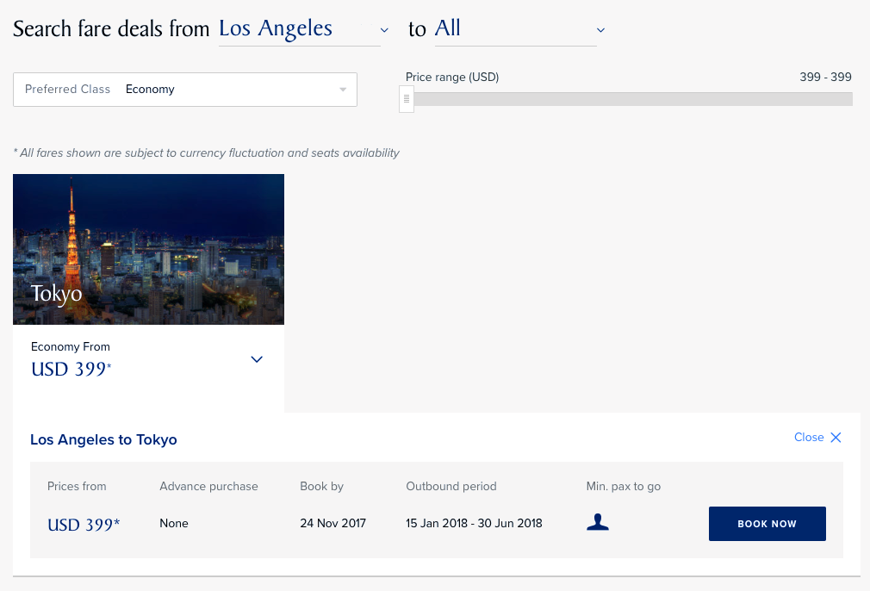Grab the Price range slider handle
870x591 pixels.
[x=407, y=99]
